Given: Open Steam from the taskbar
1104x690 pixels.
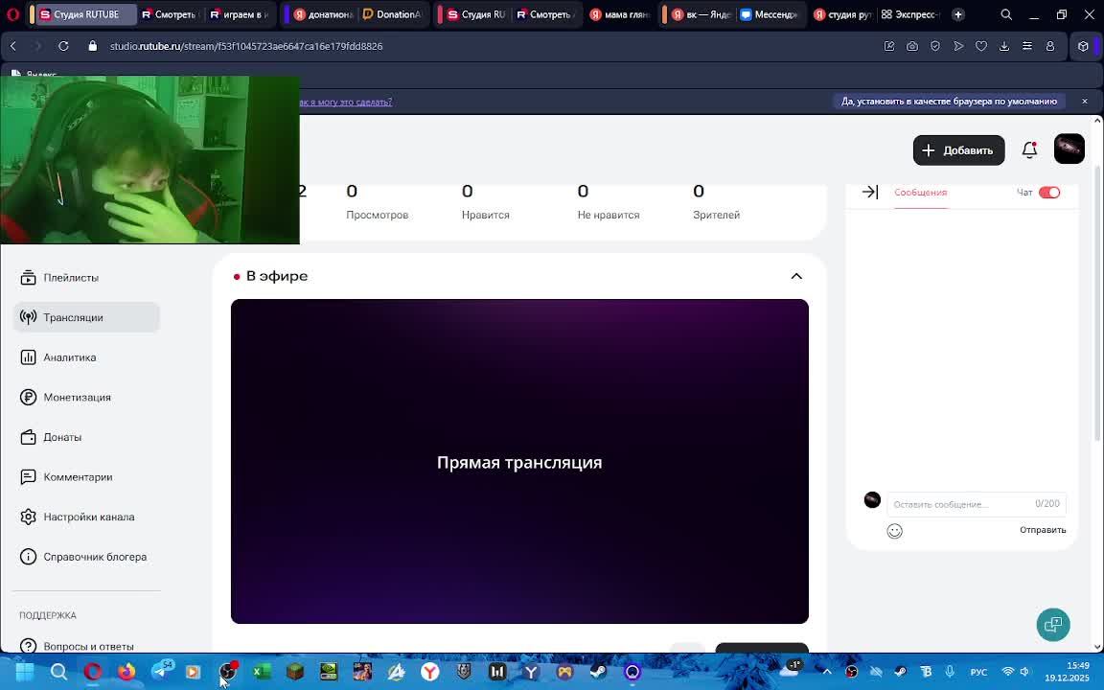Looking at the screenshot, I should 598,672.
